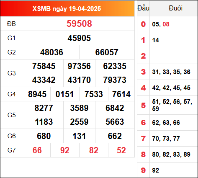Screen dimensions: 198x178
Task: Select G7 red number 52
Action: tap(121, 150)
